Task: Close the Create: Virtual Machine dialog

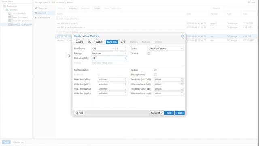Action: point(183,36)
